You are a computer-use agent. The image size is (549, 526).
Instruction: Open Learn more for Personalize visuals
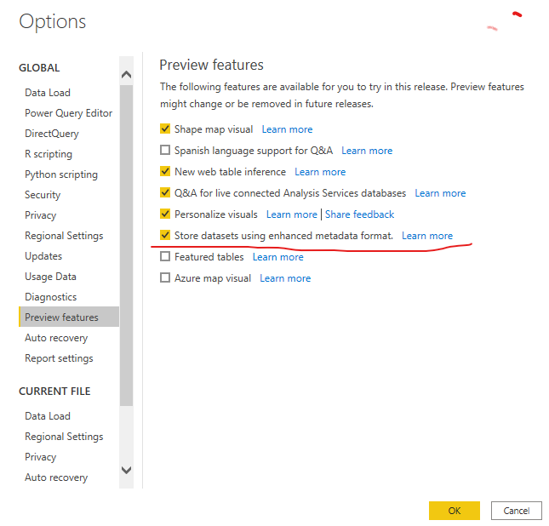tap(292, 214)
